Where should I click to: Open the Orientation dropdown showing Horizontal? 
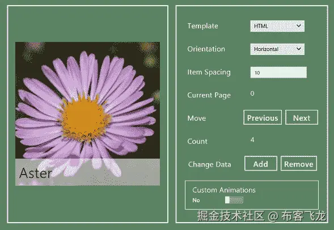click(277, 49)
